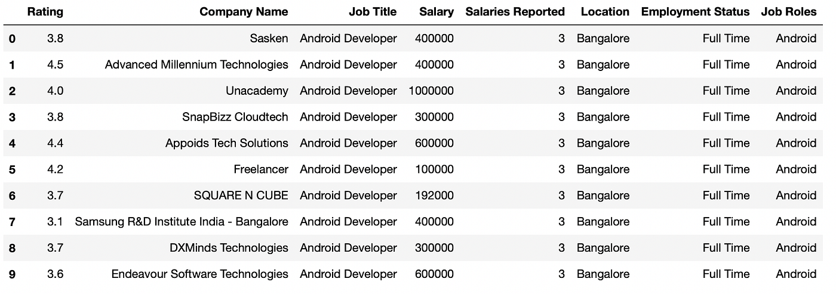Click the Sasken company name cell
Screen dimensions: 836x294
(269, 39)
